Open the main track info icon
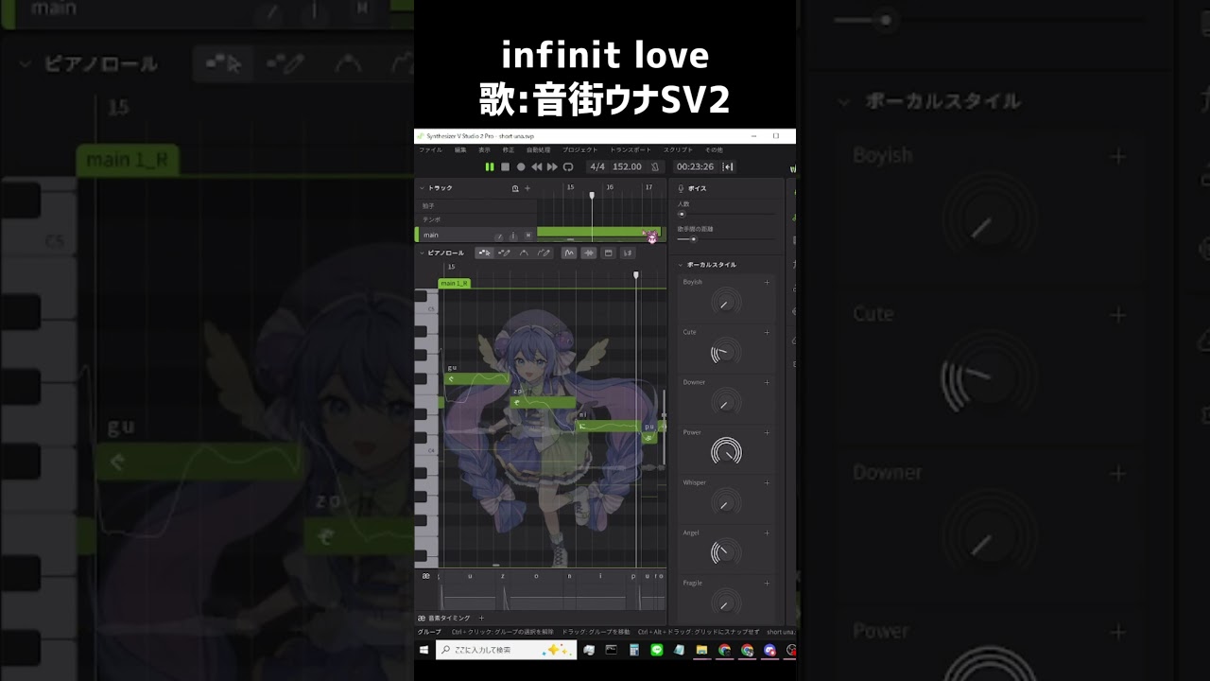 click(x=513, y=235)
